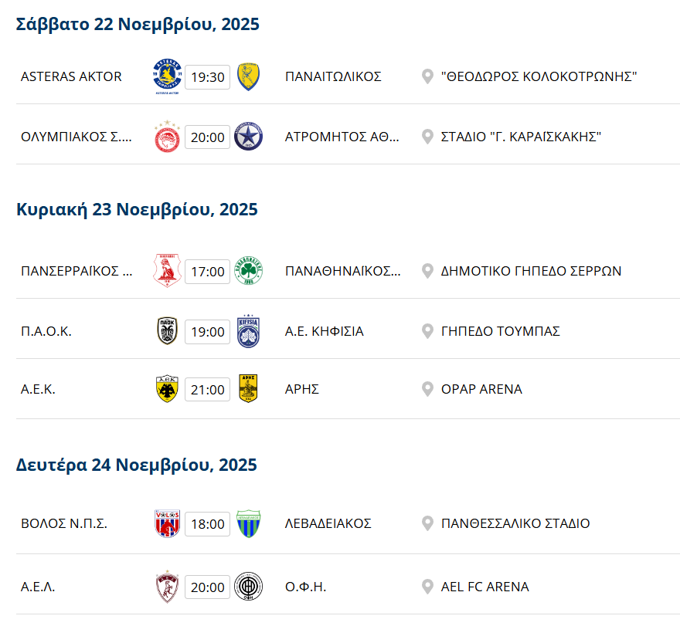Click the Atromitos blue star crest
Viewport: 680px width, 626px height.
[x=248, y=137]
